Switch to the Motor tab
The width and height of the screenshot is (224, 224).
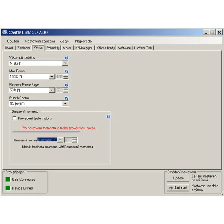(67, 48)
